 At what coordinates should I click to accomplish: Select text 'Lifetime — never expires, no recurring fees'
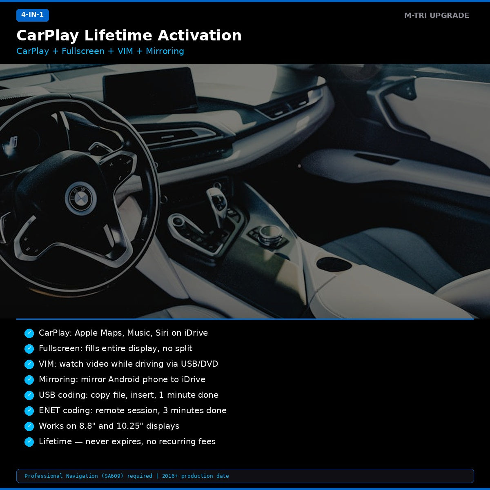tap(127, 441)
